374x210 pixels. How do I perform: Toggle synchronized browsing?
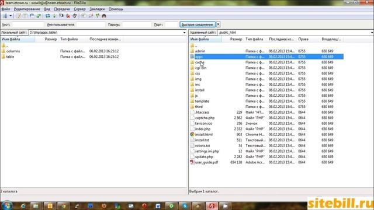(98, 16)
